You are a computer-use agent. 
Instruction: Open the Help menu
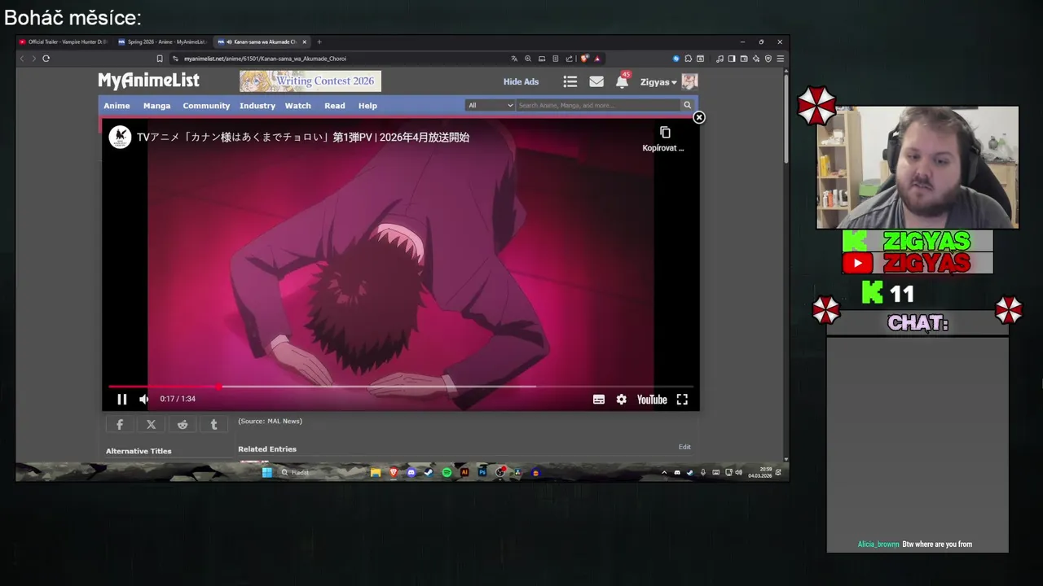[x=367, y=106]
